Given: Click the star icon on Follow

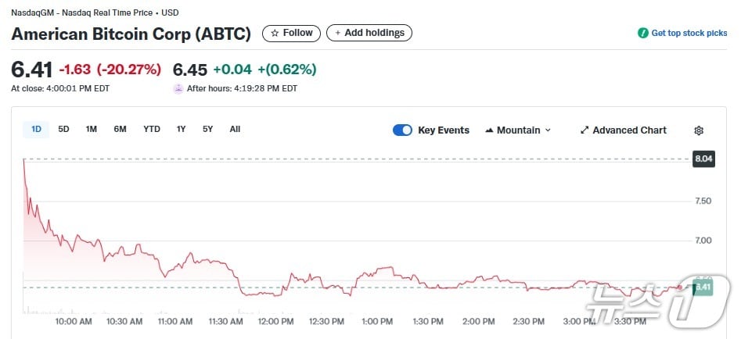Looking at the screenshot, I should point(275,33).
